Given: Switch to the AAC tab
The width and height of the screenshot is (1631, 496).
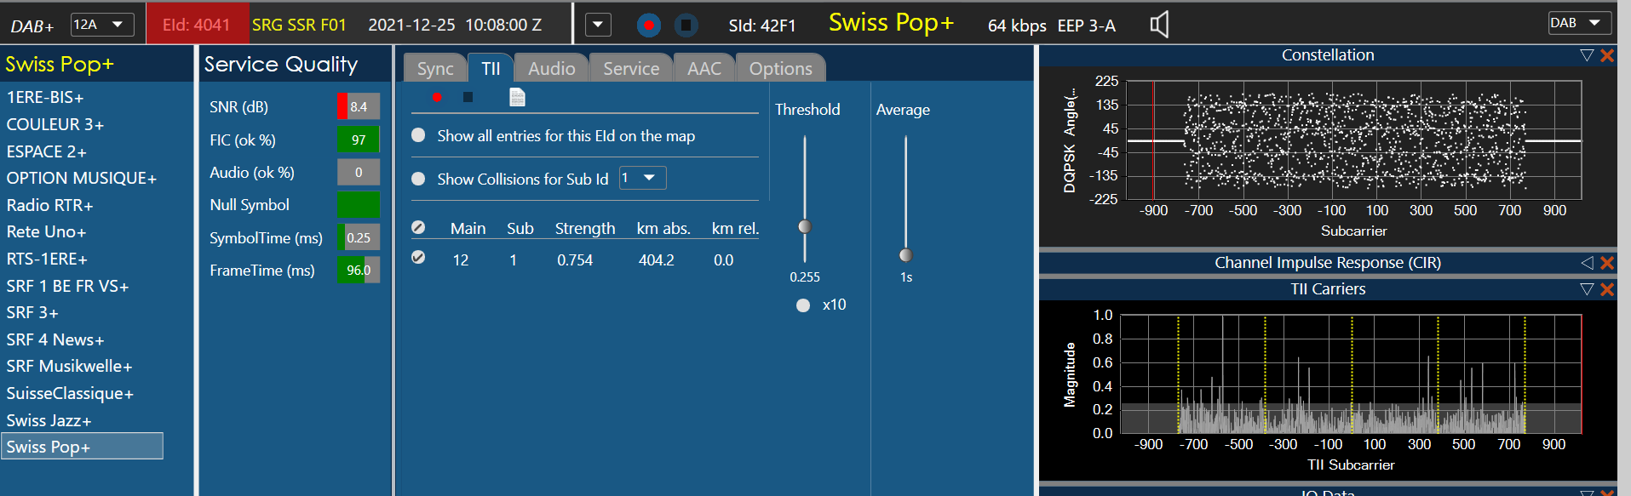Looking at the screenshot, I should pyautogui.click(x=704, y=68).
